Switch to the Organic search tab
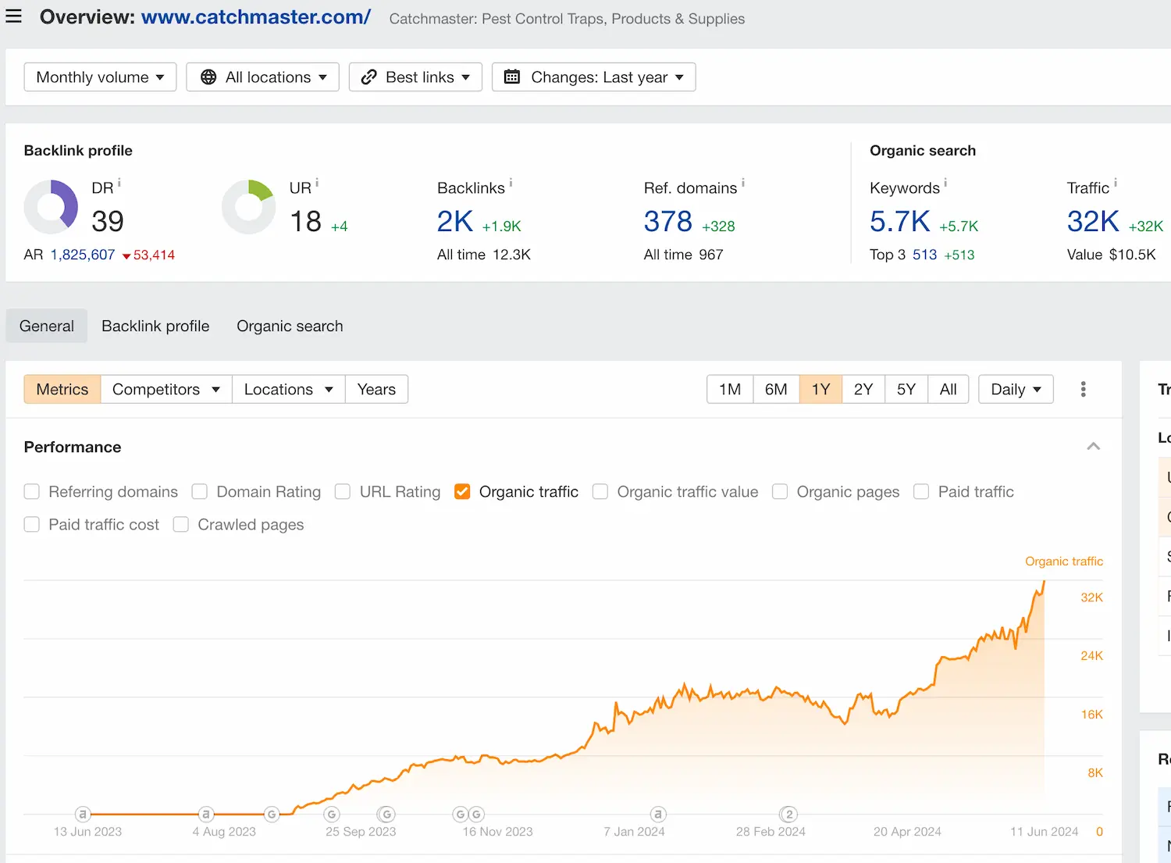1171x863 pixels. tap(290, 326)
